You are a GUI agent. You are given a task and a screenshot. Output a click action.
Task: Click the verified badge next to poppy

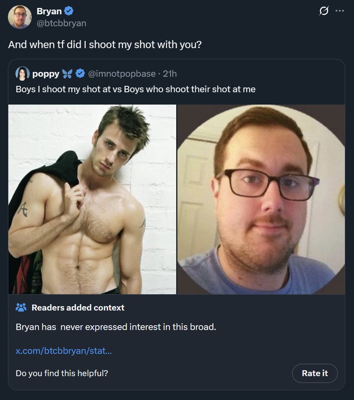(x=80, y=74)
